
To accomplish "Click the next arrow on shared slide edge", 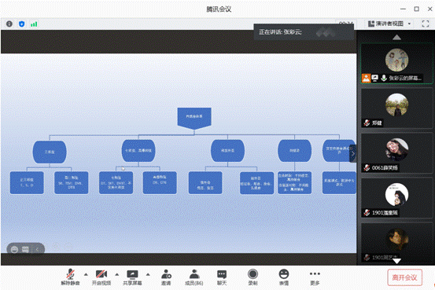I will pos(353,153).
